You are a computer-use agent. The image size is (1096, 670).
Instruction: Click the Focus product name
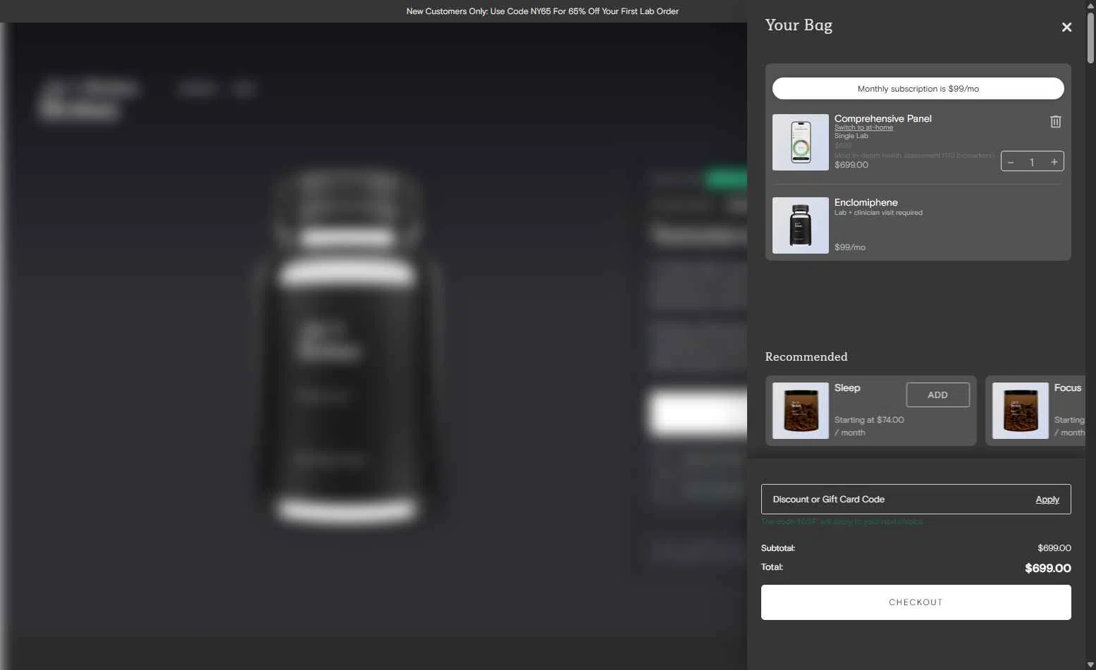click(1068, 388)
